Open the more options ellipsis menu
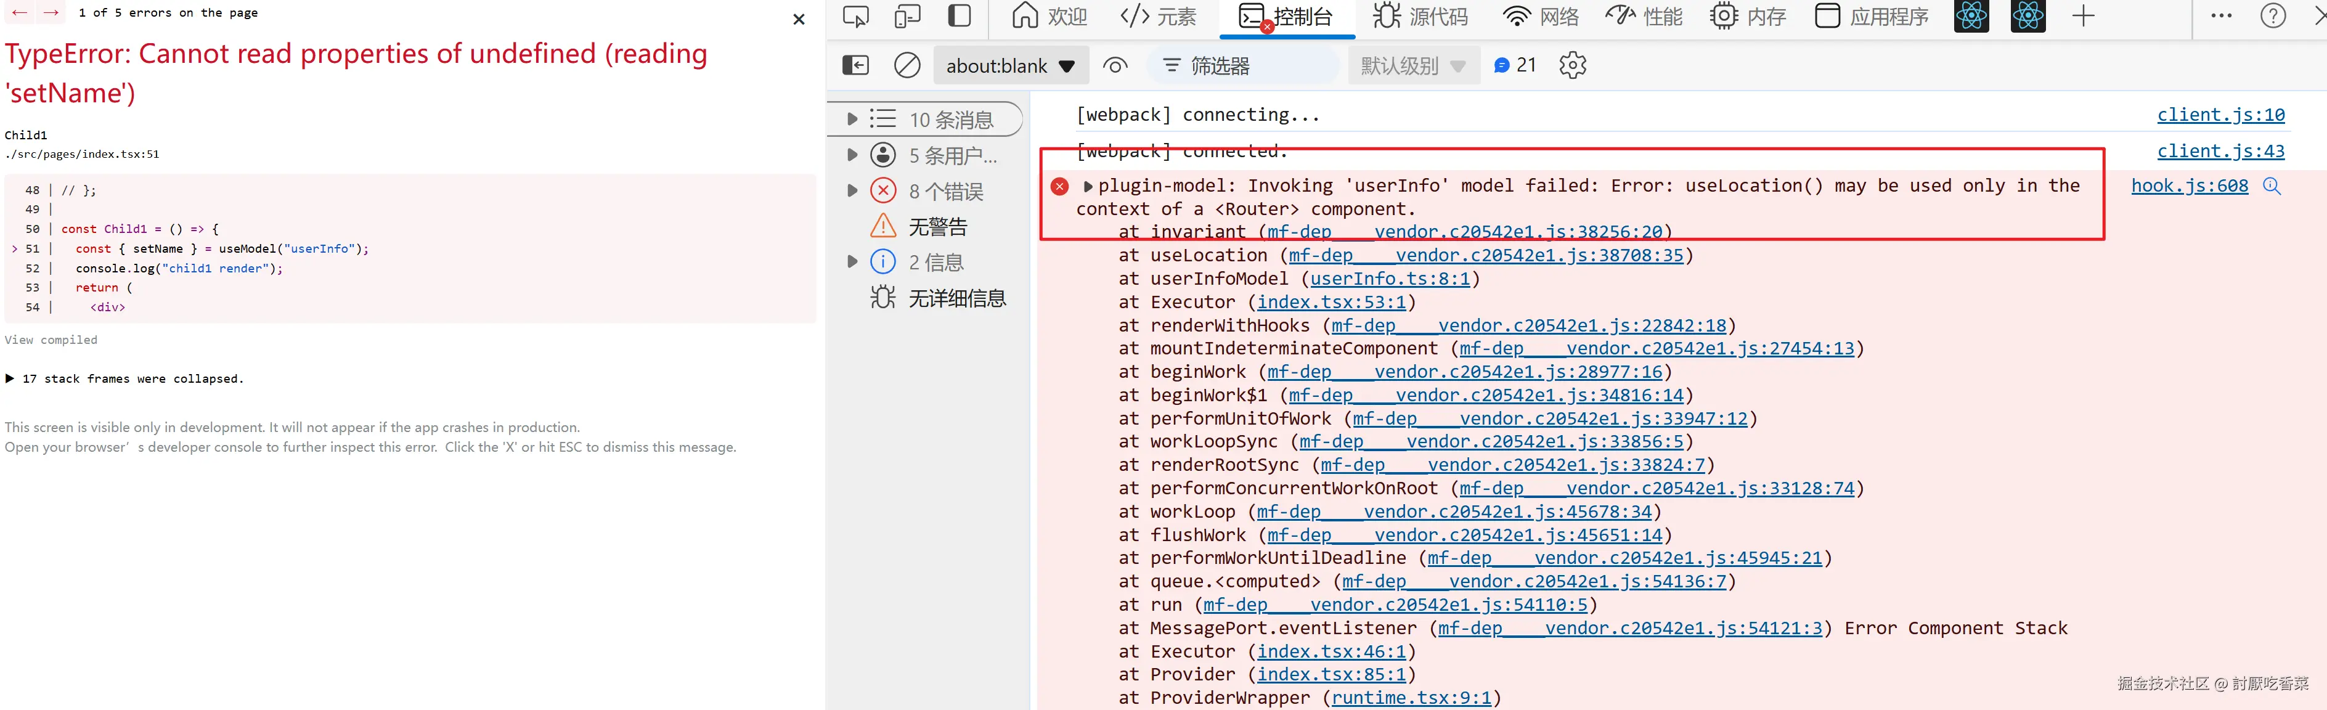 click(2221, 16)
